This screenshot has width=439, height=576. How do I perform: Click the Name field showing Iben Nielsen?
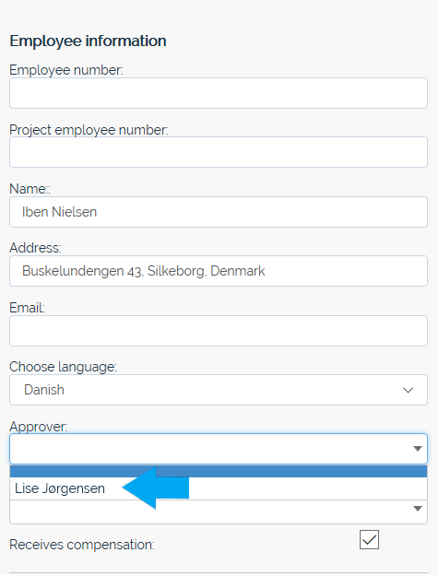pyautogui.click(x=219, y=212)
